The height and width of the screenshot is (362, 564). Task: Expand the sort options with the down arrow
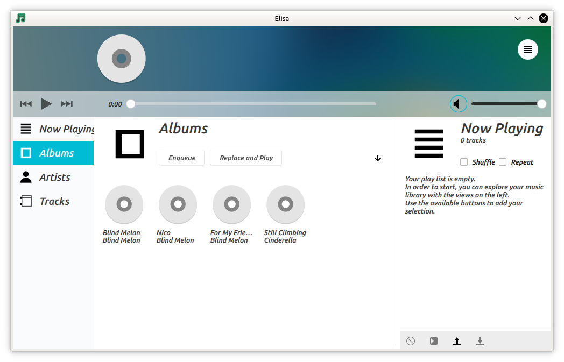(x=378, y=158)
